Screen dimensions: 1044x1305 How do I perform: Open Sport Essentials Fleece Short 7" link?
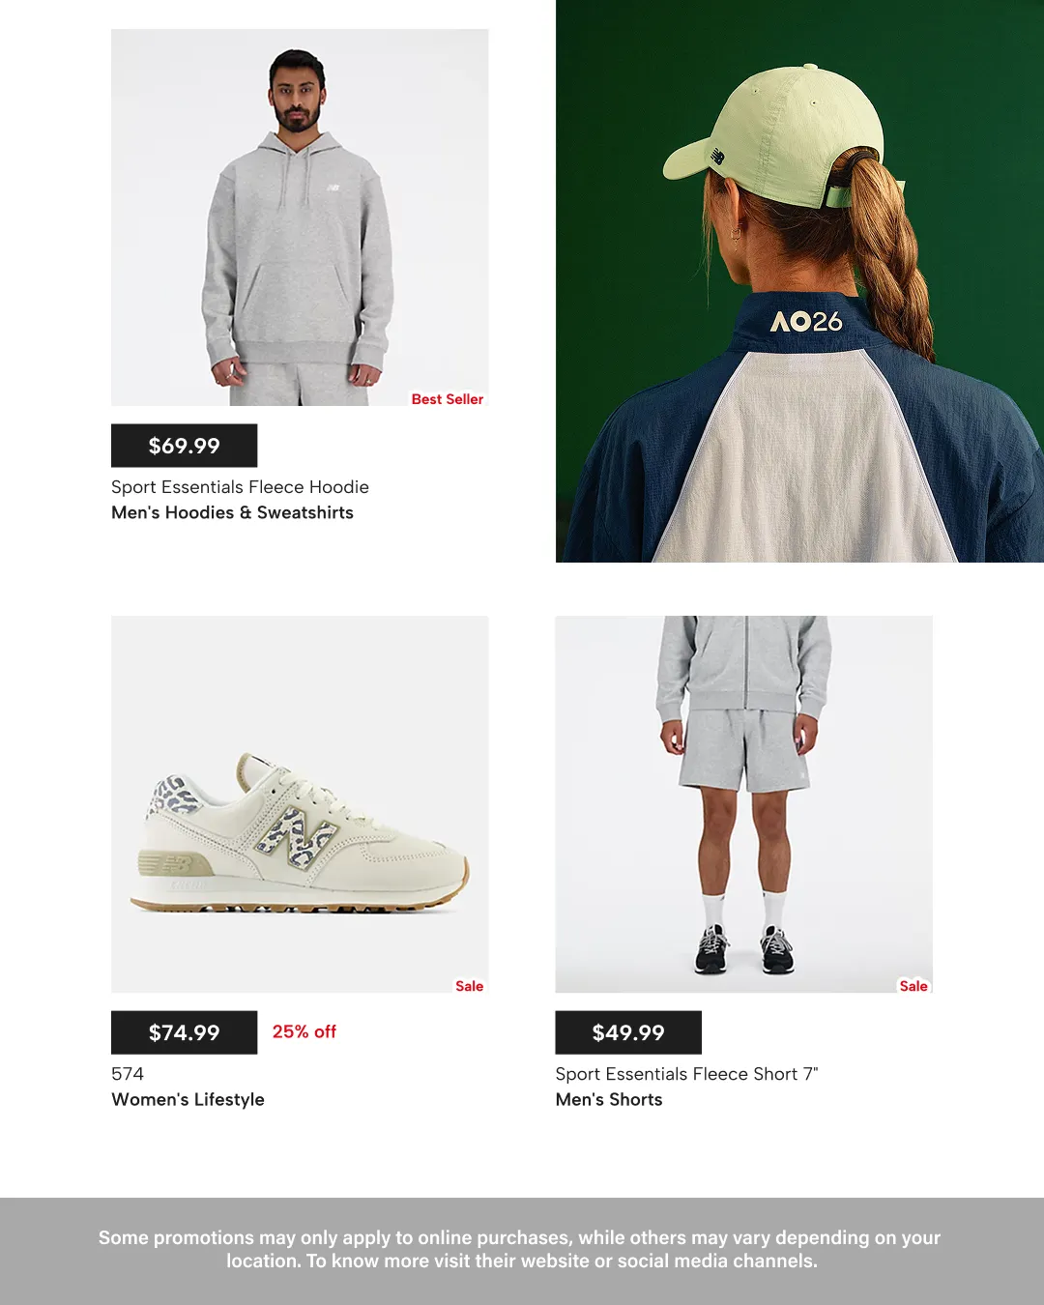(x=686, y=1074)
